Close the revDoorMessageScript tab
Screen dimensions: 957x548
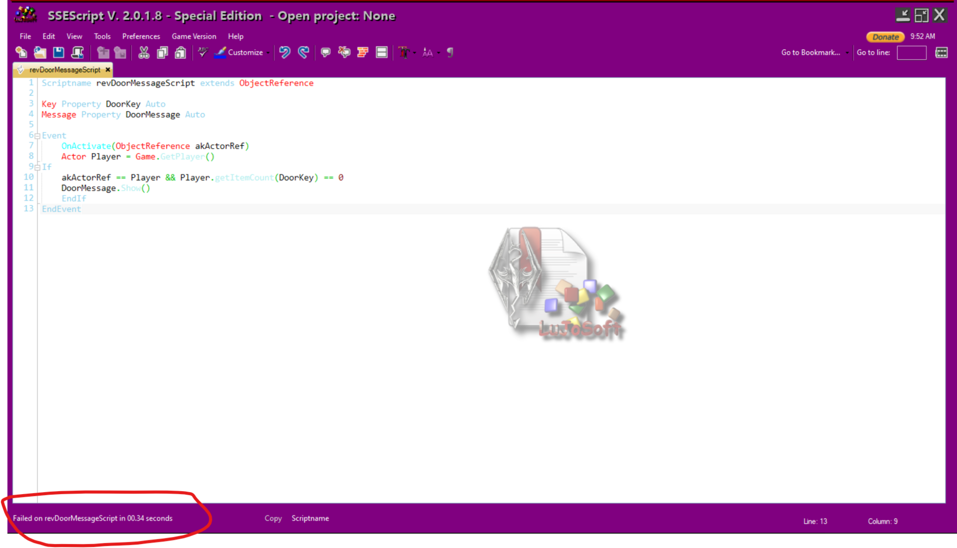pos(108,70)
